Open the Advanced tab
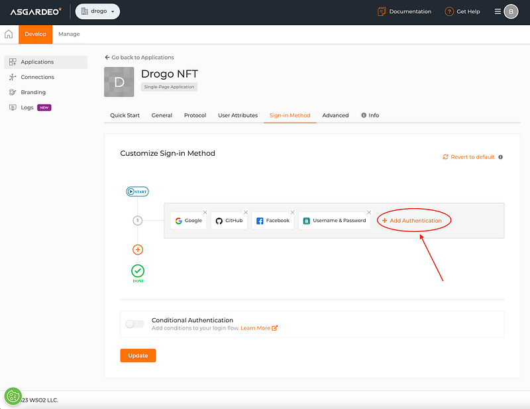The height and width of the screenshot is (409, 530). 335,115
